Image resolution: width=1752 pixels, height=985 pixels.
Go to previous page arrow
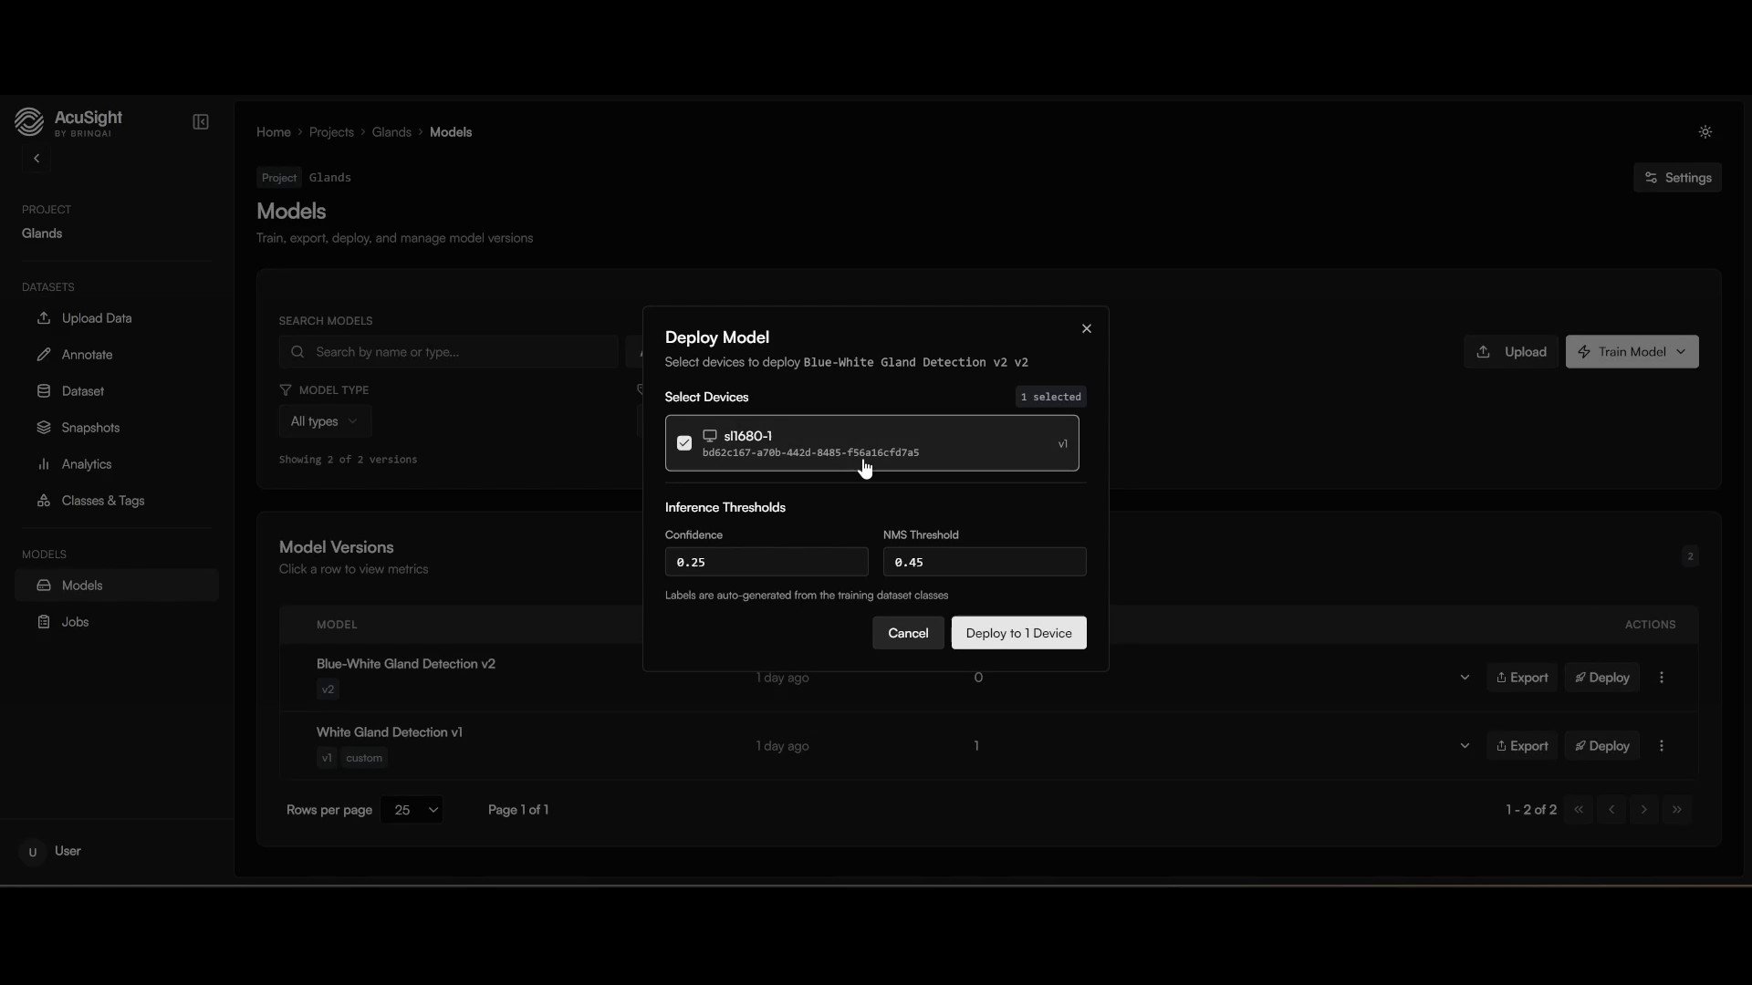(1611, 810)
